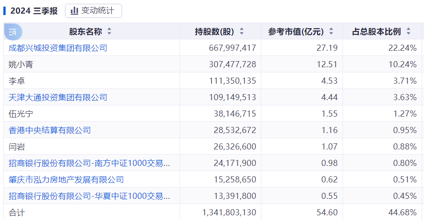The height and width of the screenshot is (220, 424).
Task: Click the market value 1.55
Action: (329, 114)
